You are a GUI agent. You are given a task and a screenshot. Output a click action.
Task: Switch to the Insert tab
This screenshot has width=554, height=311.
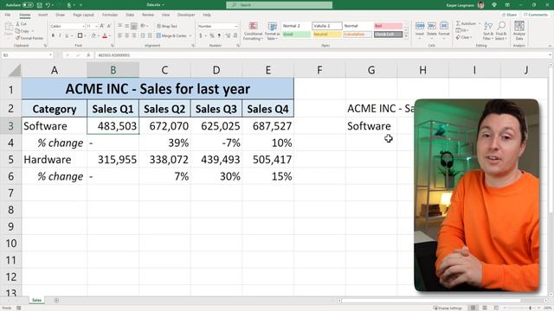click(42, 15)
